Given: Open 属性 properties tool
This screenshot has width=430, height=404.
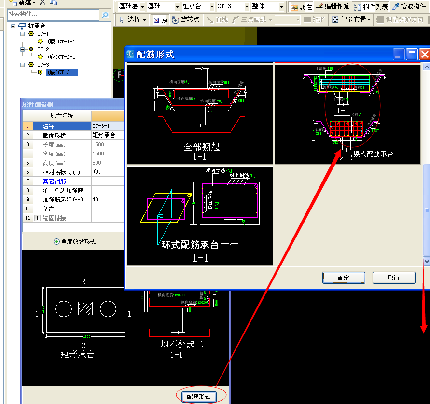Looking at the screenshot, I should (x=301, y=7).
